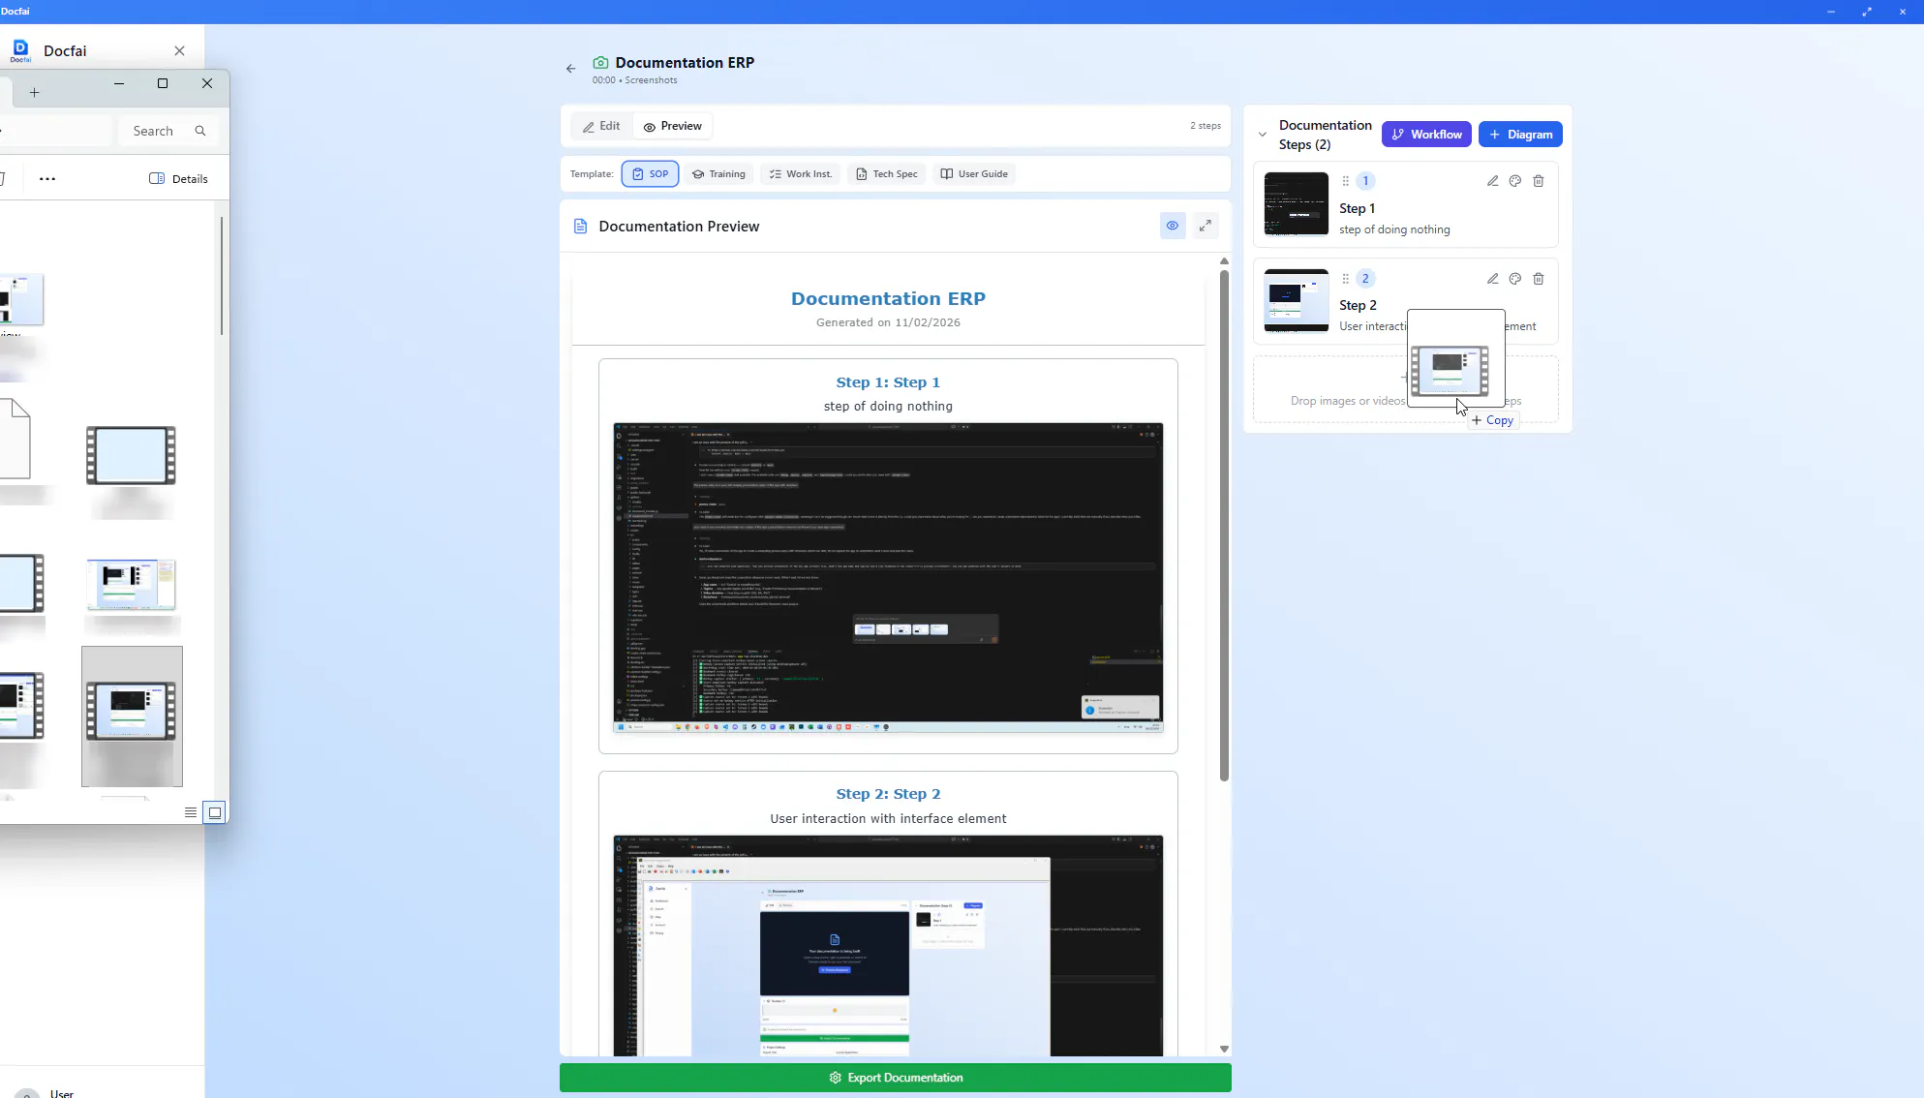Image resolution: width=1924 pixels, height=1098 pixels.
Task: Click the drag handle of Step 2
Action: coord(1345,279)
